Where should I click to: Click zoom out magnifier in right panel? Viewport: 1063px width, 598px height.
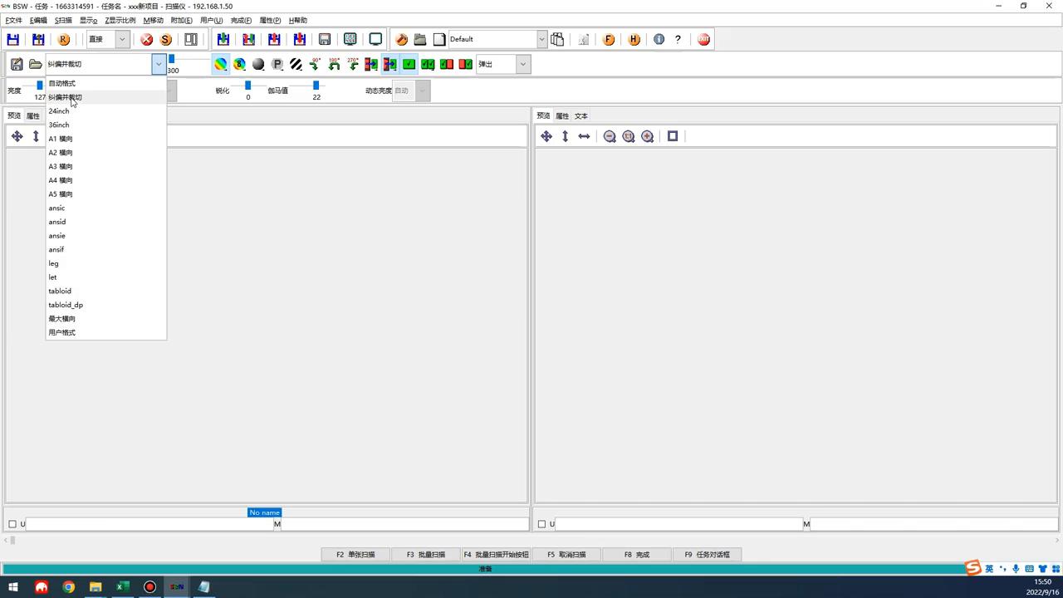[x=610, y=136]
